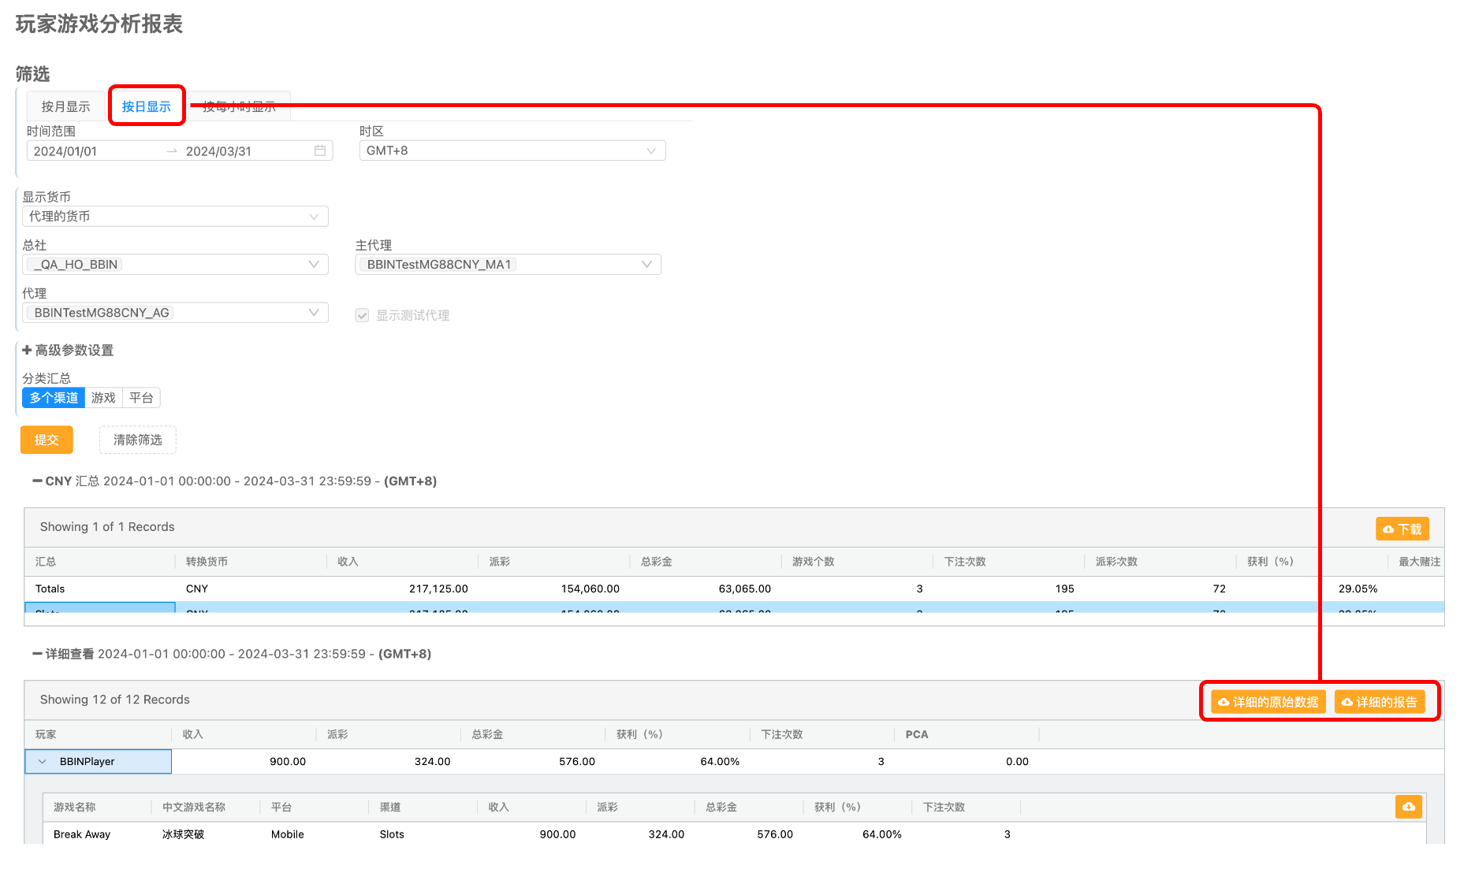
Task: Collapse the 详细查看 section
Action: point(37,654)
